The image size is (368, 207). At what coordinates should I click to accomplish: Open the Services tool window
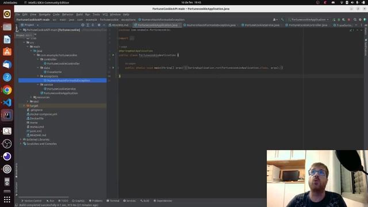point(129,201)
